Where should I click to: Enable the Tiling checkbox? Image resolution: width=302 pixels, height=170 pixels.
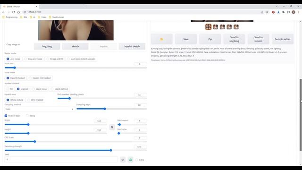[27, 116]
